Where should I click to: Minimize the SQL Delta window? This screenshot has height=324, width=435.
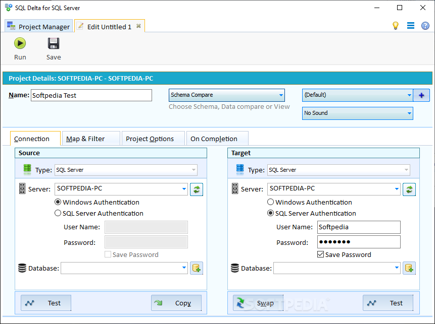(x=377, y=8)
